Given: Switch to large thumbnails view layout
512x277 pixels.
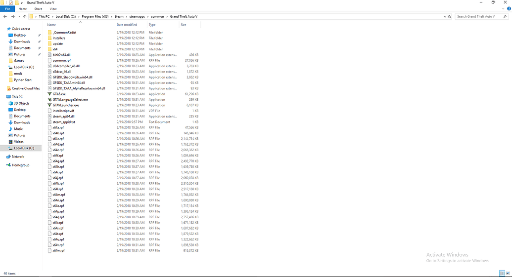Looking at the screenshot, I should point(508,273).
